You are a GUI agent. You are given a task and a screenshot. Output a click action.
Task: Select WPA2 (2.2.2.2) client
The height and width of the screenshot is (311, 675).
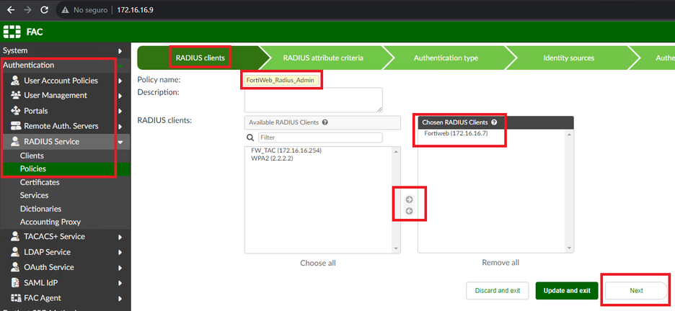click(x=272, y=158)
